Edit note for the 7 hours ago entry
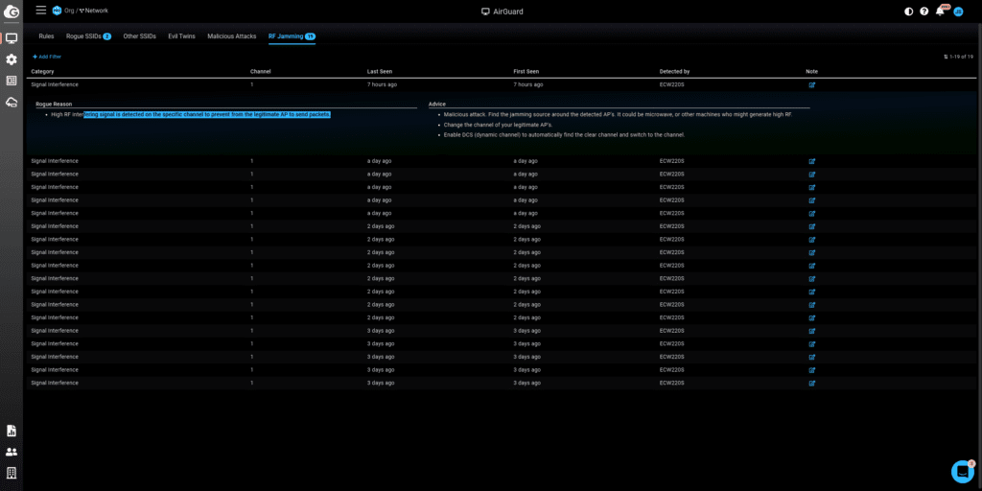 (812, 84)
